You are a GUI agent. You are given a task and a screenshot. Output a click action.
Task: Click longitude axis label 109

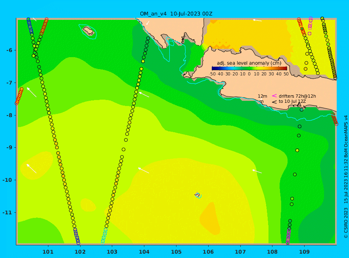pos(304,252)
